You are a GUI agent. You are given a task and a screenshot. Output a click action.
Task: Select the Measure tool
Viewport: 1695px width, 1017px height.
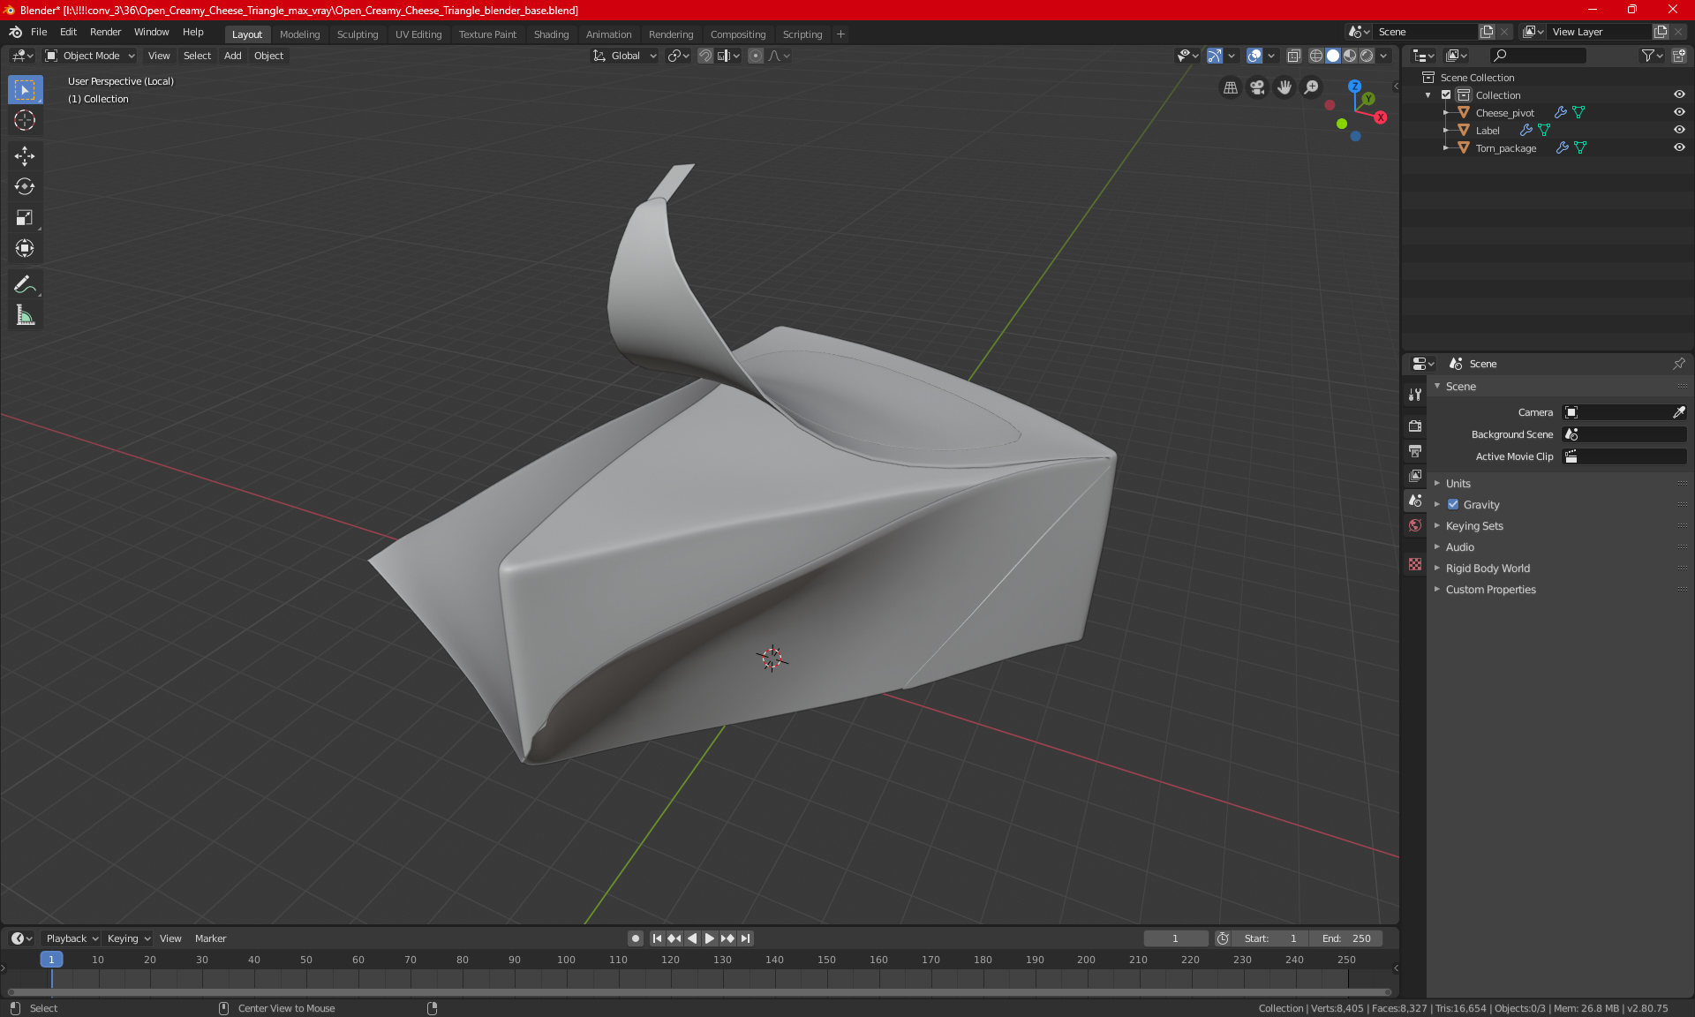(x=25, y=315)
